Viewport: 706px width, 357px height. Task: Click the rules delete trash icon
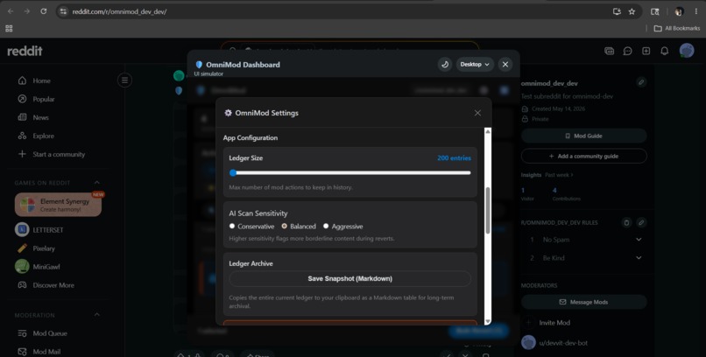coord(626,222)
